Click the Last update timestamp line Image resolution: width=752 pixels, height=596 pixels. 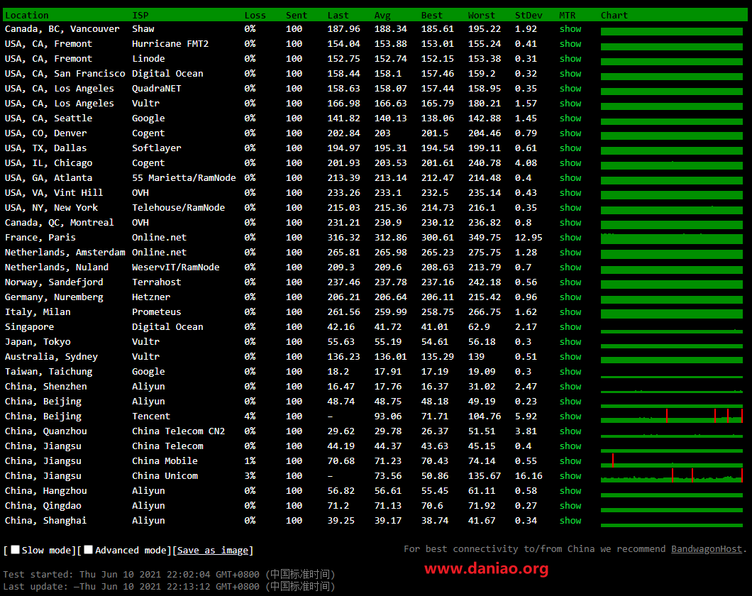pos(169,586)
